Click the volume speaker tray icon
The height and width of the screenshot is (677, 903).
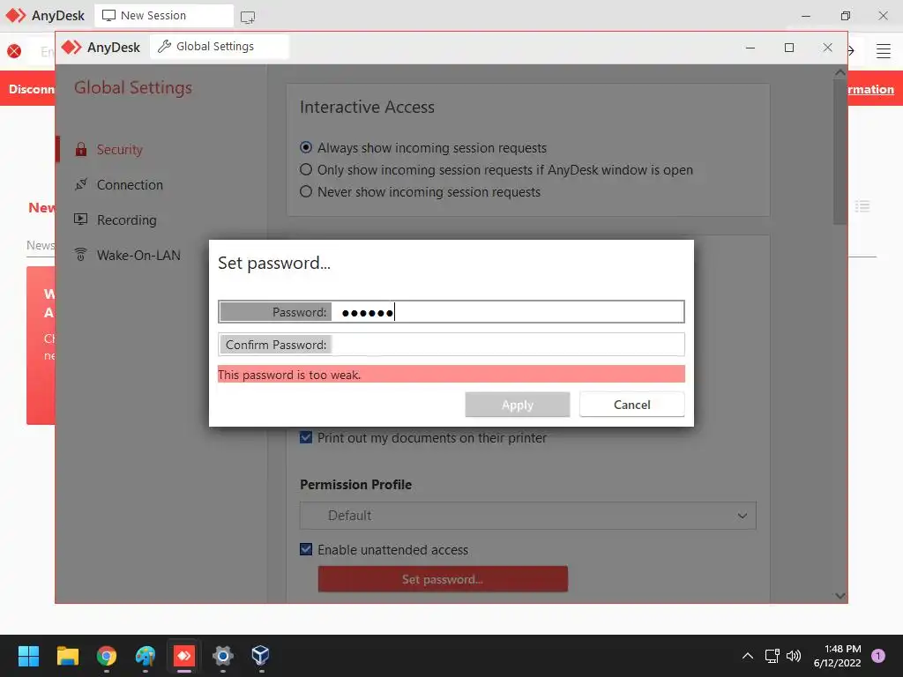(x=794, y=656)
